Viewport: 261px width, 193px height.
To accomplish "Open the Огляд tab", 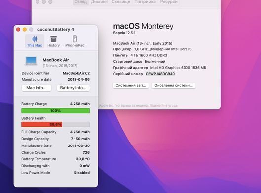I will [x=80, y=2].
